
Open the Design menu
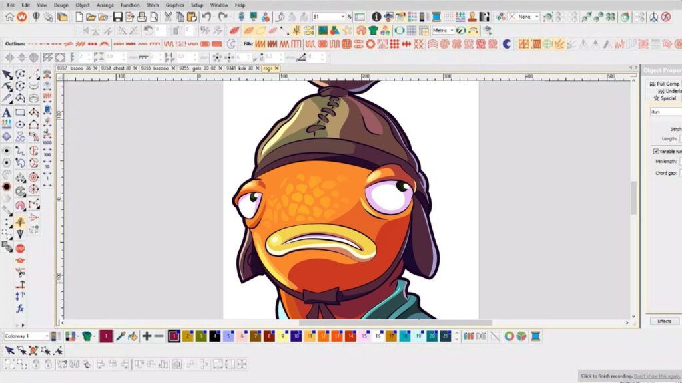pos(61,5)
